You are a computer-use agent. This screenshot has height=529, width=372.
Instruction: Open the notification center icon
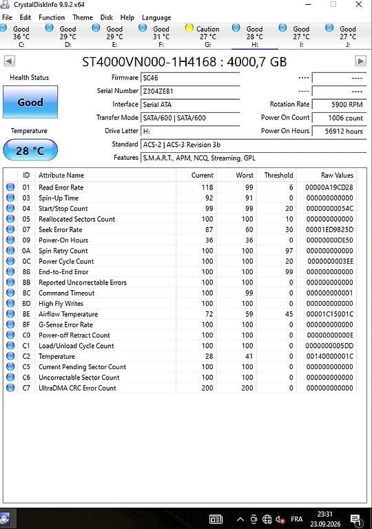click(x=356, y=520)
